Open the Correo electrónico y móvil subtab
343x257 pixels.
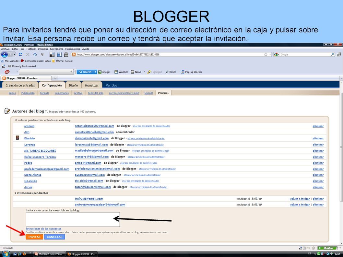point(124,93)
